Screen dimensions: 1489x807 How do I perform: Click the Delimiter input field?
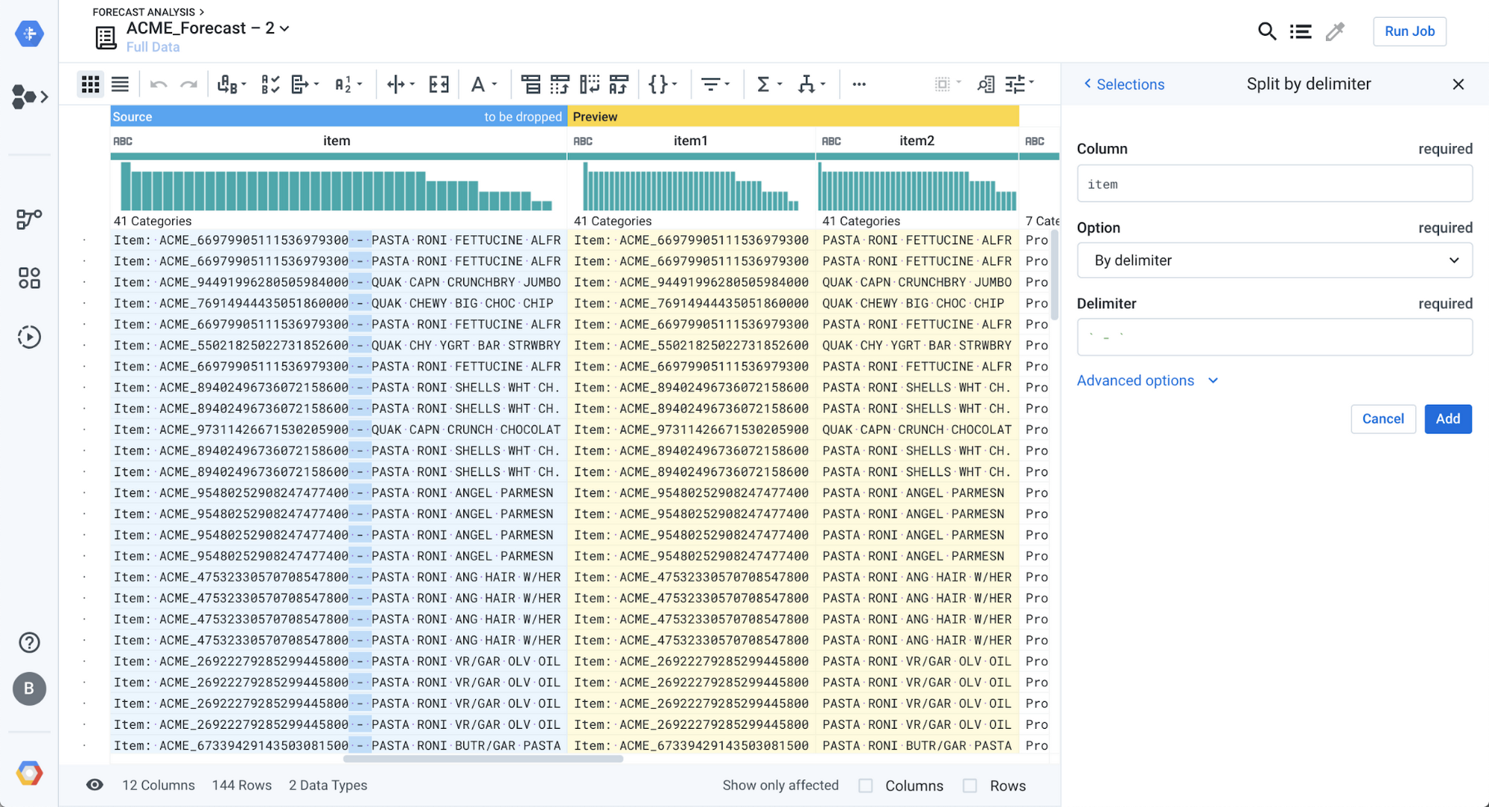[x=1275, y=337]
